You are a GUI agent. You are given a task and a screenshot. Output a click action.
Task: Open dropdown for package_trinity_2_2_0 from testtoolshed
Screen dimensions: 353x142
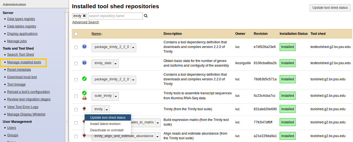click(133, 47)
